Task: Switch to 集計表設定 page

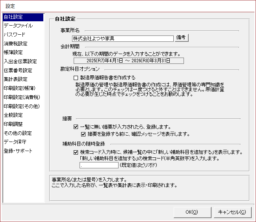Action: tap(16, 79)
